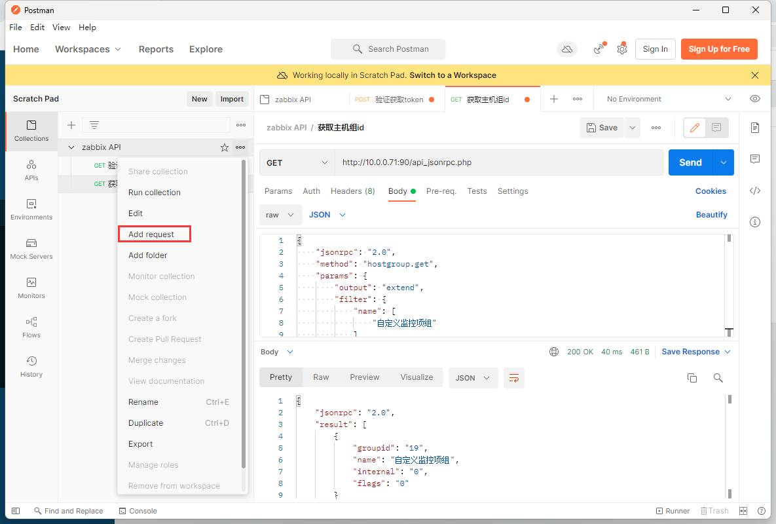
Task: Open the Save options dropdown arrow
Action: (633, 128)
